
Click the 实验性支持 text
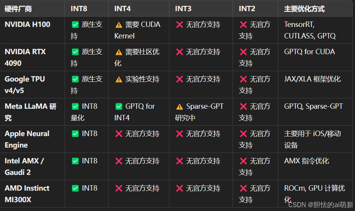coord(142,79)
